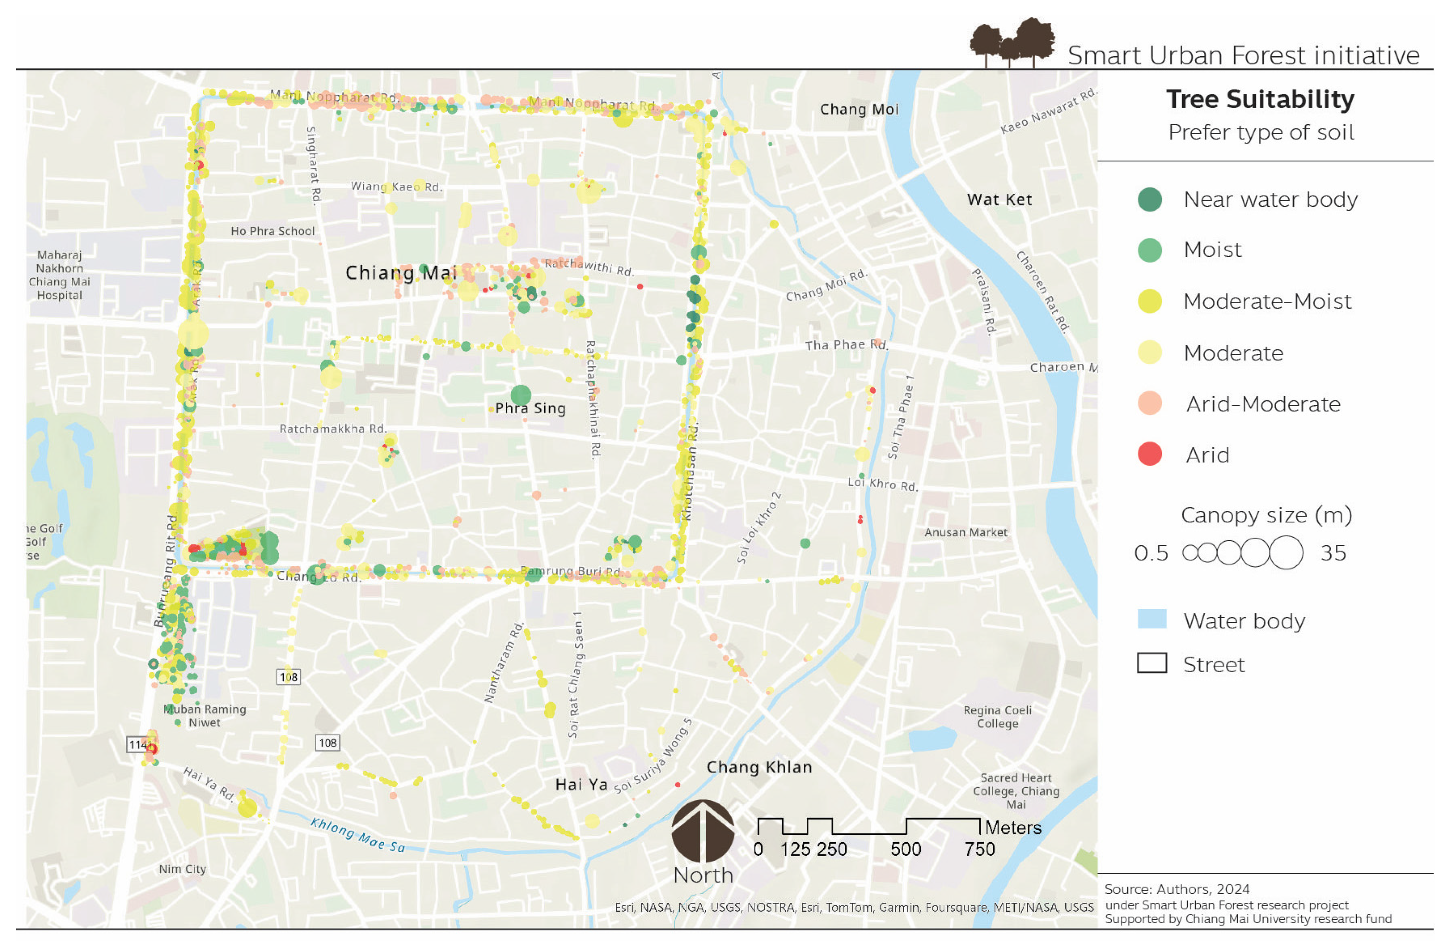The image size is (1450, 946).
Task: Select the Arid red legend dot
Action: pos(1150,454)
